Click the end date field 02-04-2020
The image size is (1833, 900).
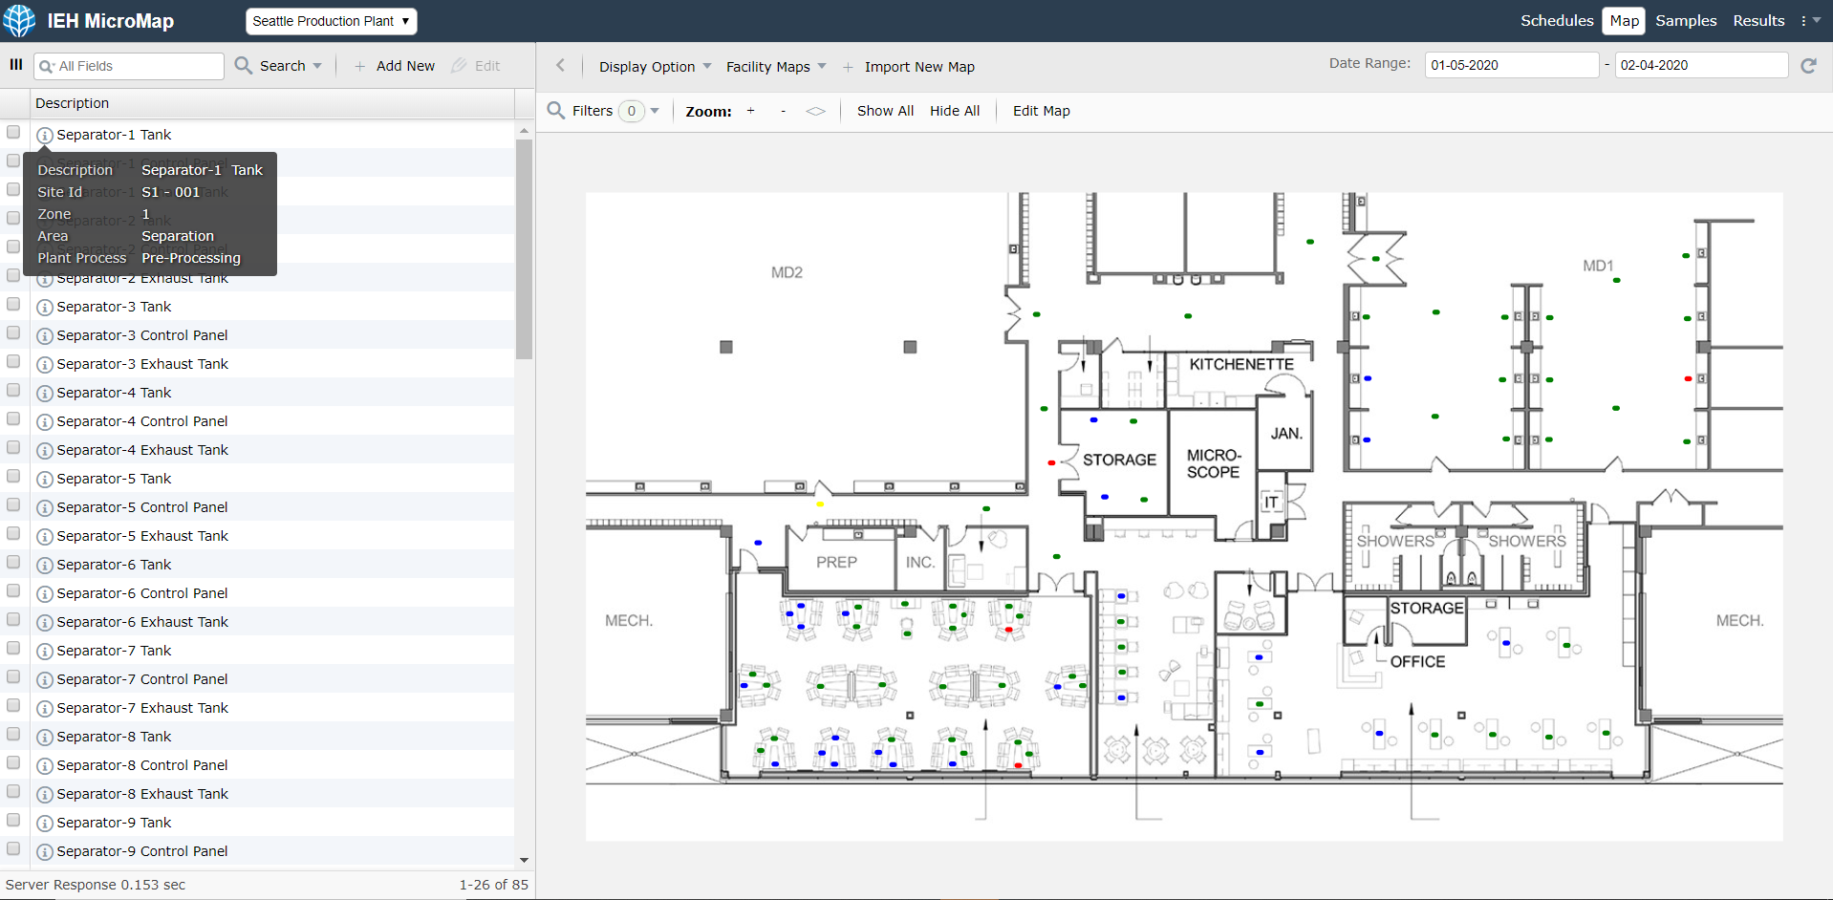point(1701,65)
